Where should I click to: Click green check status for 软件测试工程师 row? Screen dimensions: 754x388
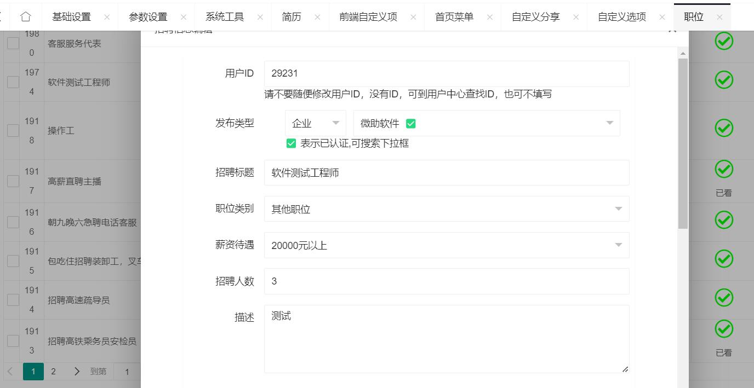coord(724,80)
